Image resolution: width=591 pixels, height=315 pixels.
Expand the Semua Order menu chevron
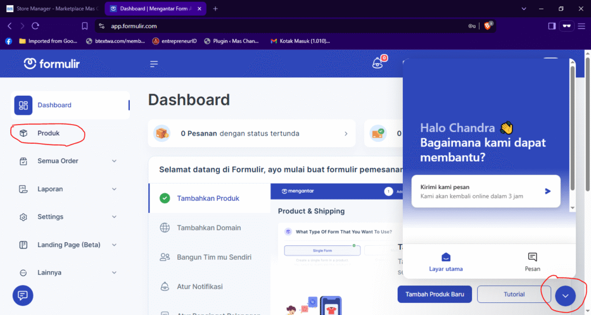(114, 162)
